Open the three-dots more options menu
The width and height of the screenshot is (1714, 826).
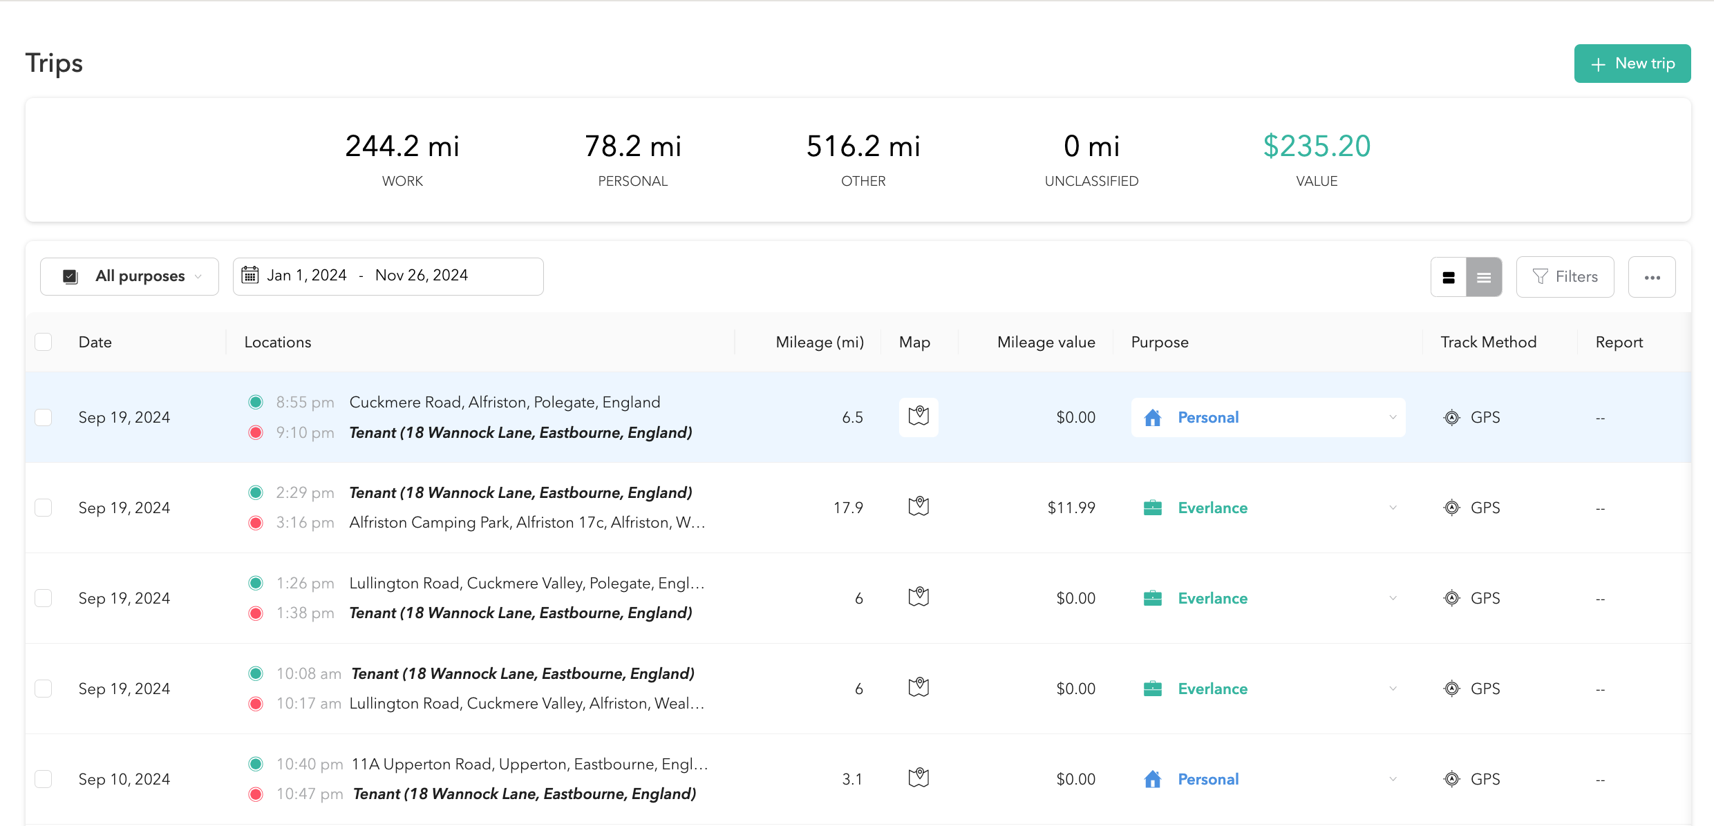[1652, 277]
